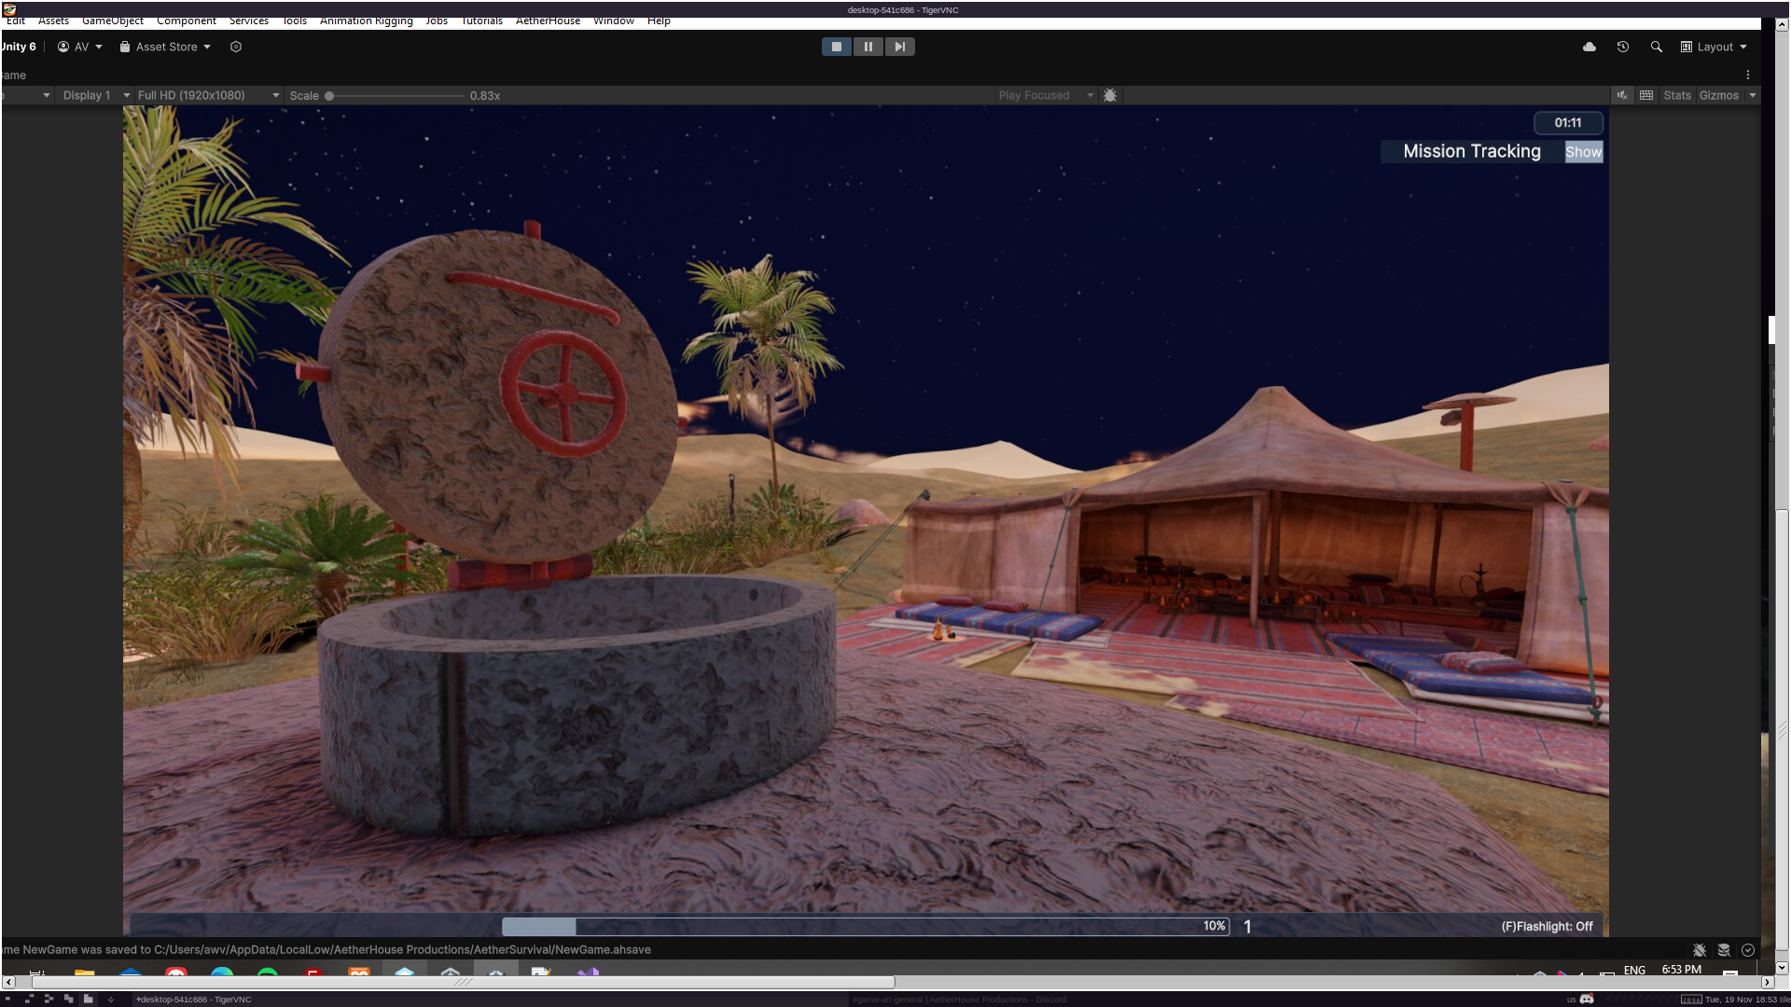Open Unity Cloud services icon
This screenshot has width=1791, height=1007.
pos(1590,47)
